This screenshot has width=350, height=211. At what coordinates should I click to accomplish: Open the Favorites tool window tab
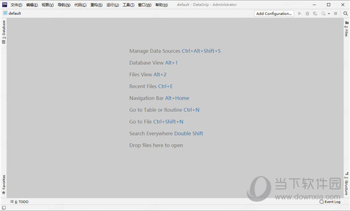tap(3, 184)
